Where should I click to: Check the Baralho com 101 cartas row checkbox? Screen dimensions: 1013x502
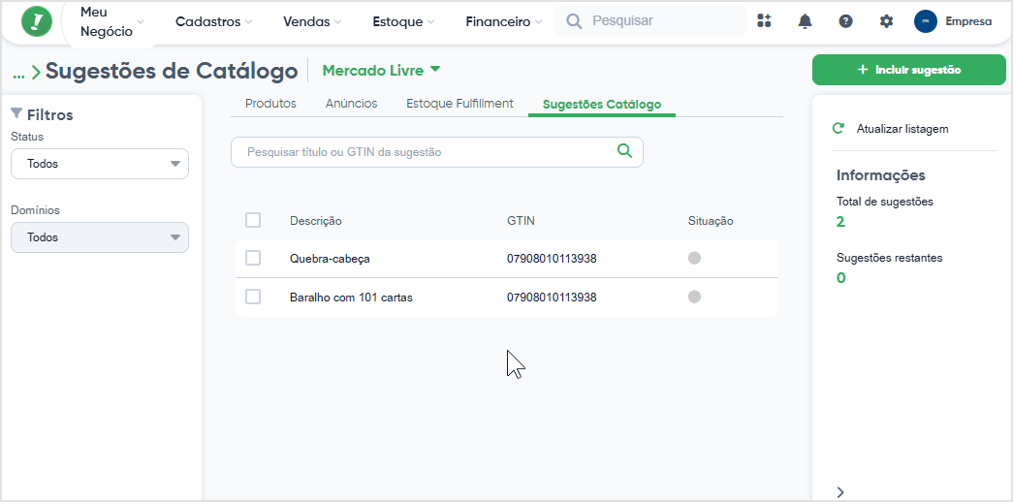[253, 298]
